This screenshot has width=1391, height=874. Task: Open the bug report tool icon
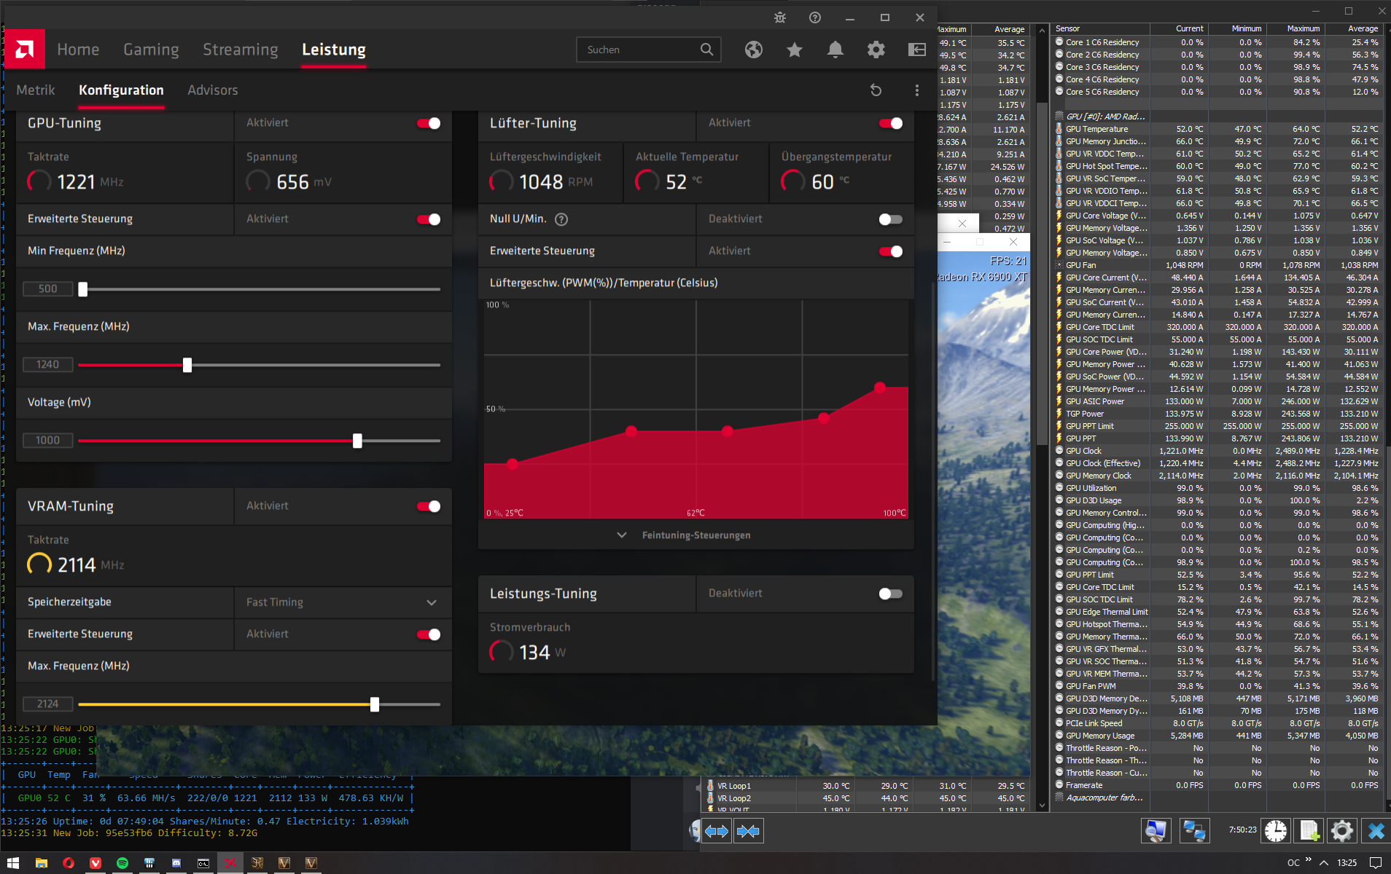pyautogui.click(x=780, y=17)
